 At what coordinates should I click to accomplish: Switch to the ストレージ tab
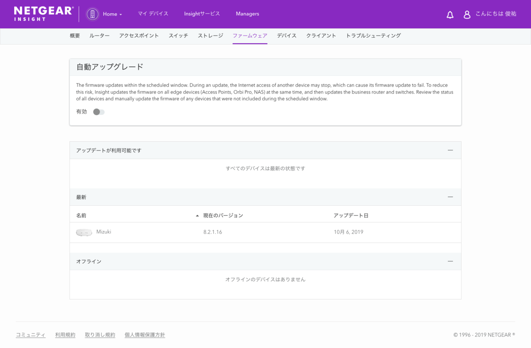211,36
